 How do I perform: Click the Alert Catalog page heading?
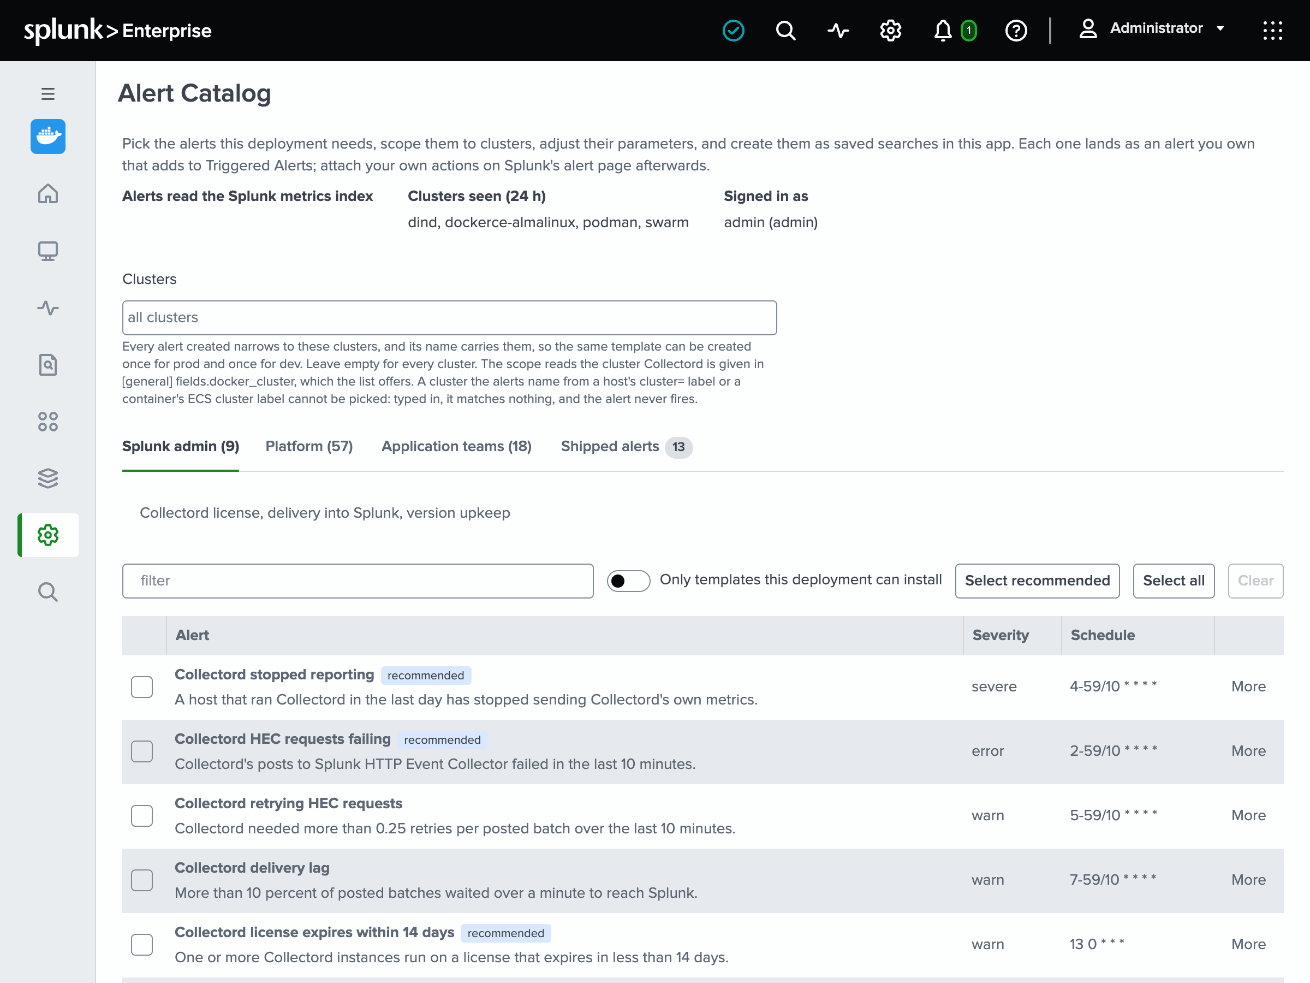click(194, 93)
